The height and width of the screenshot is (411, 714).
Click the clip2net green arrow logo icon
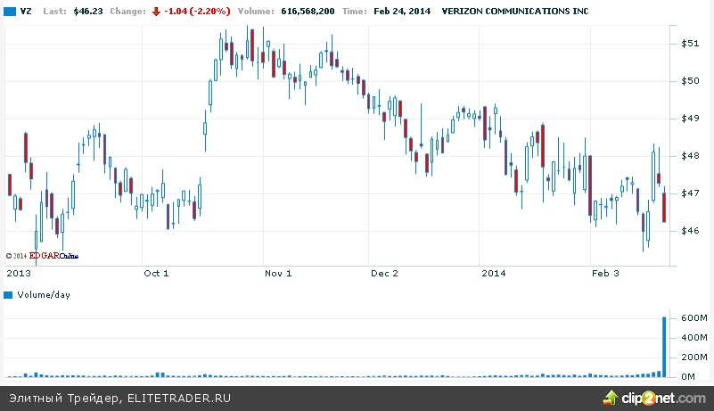(x=611, y=397)
